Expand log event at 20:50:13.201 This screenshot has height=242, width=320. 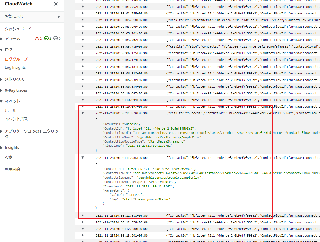tap(83, 235)
